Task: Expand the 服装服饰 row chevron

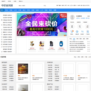Action: (x=14, y=37)
